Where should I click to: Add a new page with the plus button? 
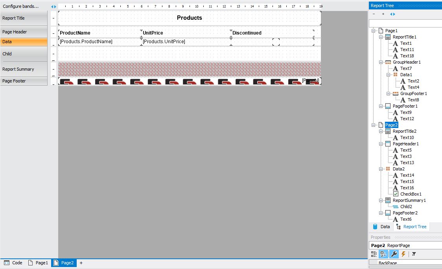click(x=81, y=263)
